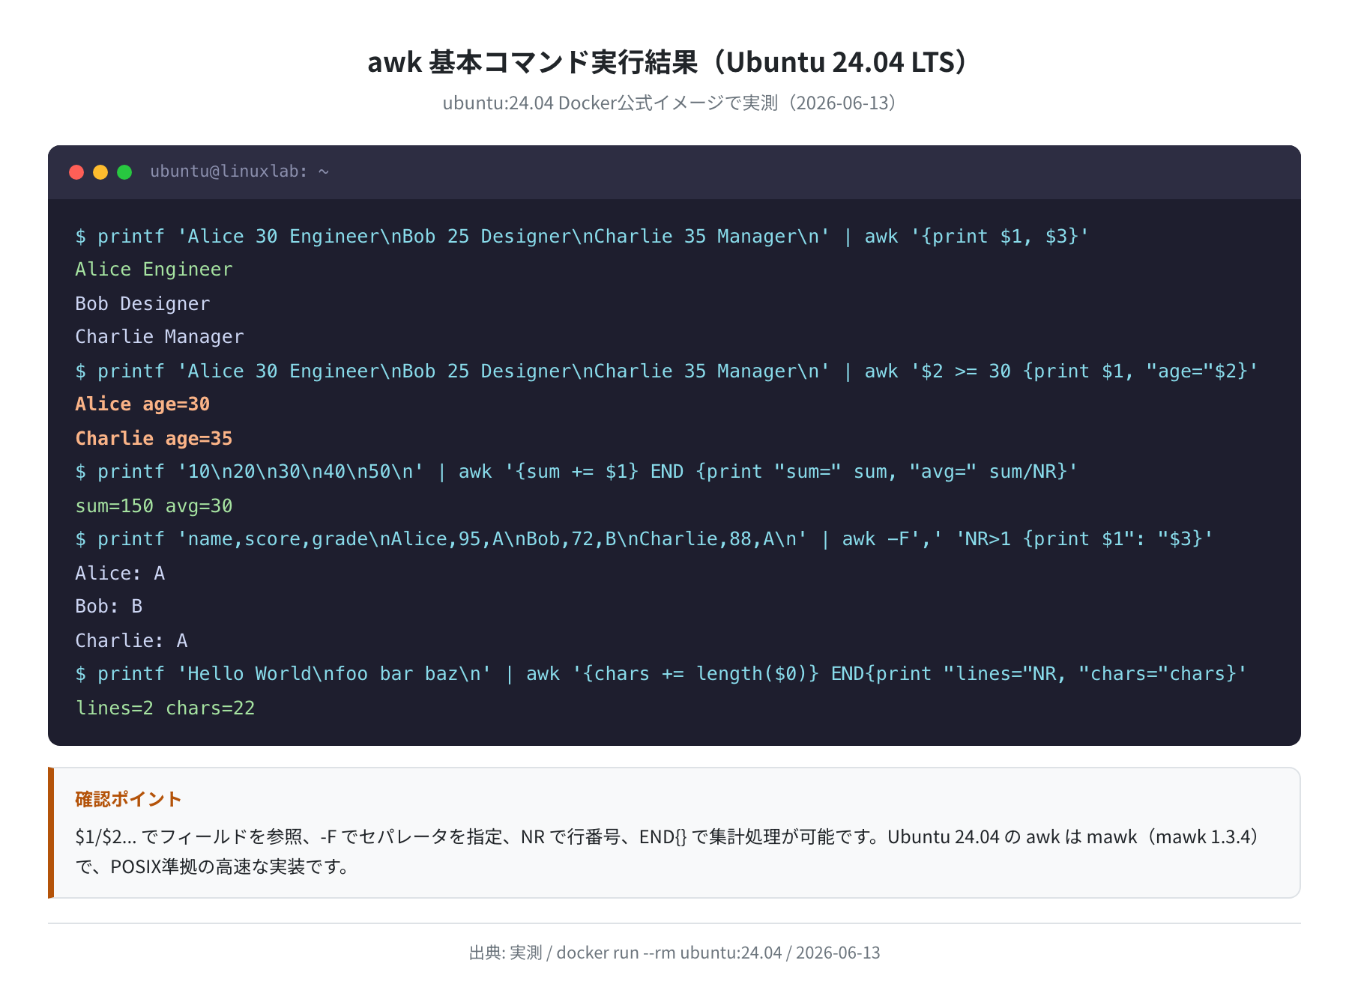Screen dimensions: 1349x993
Task: Click the command filtering '$2 >= 30'
Action: (666, 371)
